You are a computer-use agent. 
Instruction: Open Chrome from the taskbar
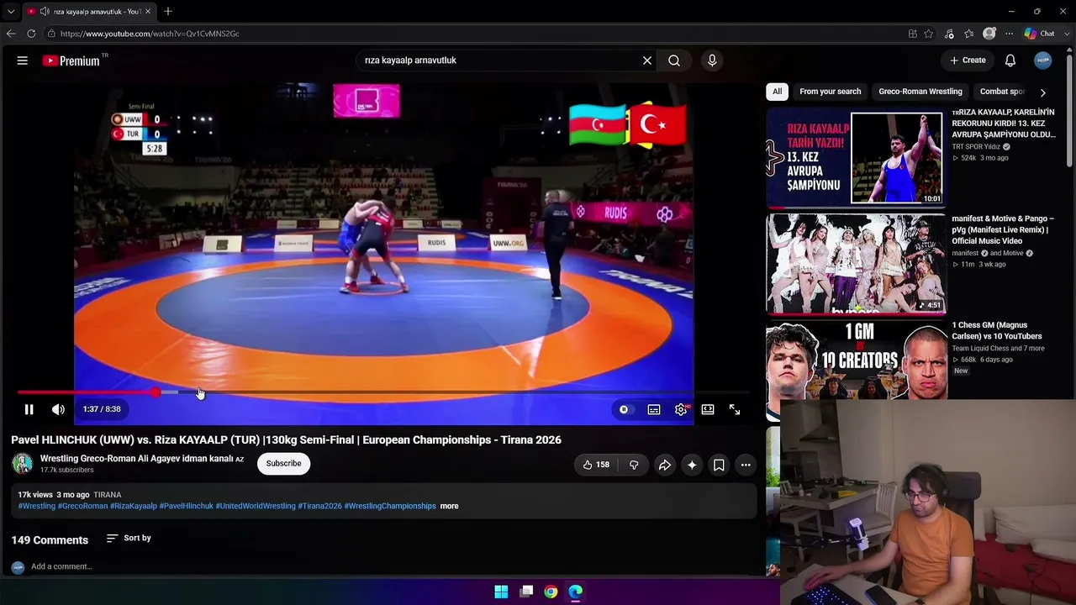click(551, 592)
